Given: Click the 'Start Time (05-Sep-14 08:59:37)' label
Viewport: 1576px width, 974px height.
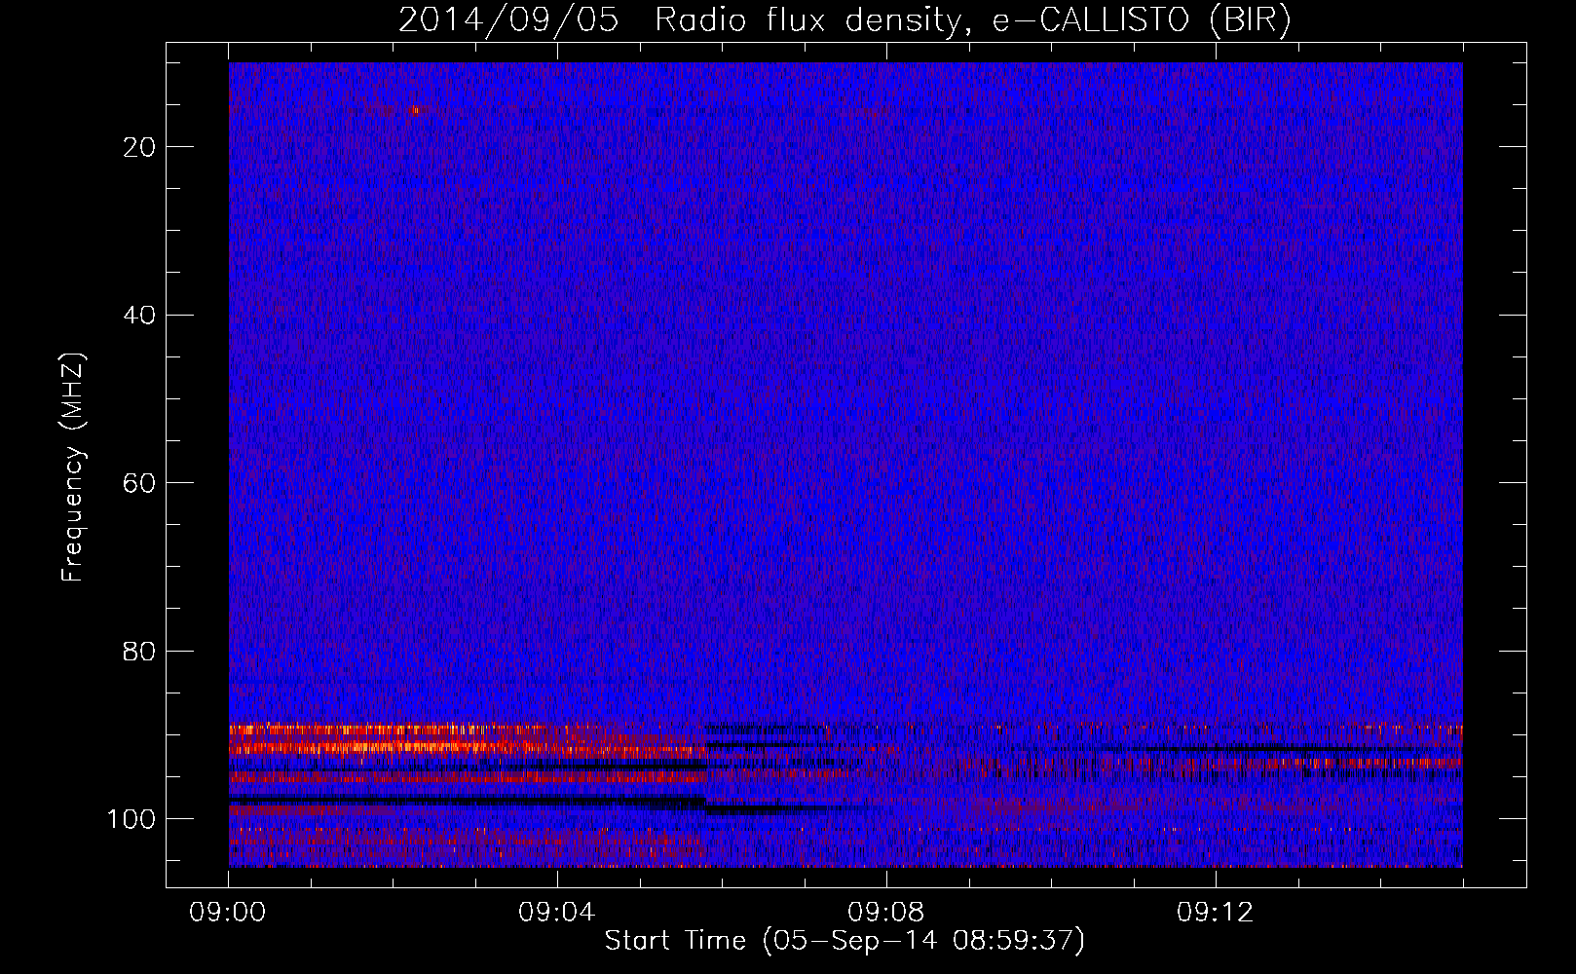Looking at the screenshot, I should tap(844, 941).
